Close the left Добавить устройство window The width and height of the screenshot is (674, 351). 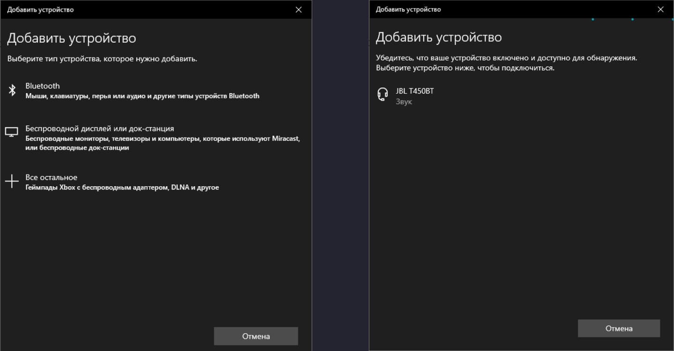pos(299,9)
